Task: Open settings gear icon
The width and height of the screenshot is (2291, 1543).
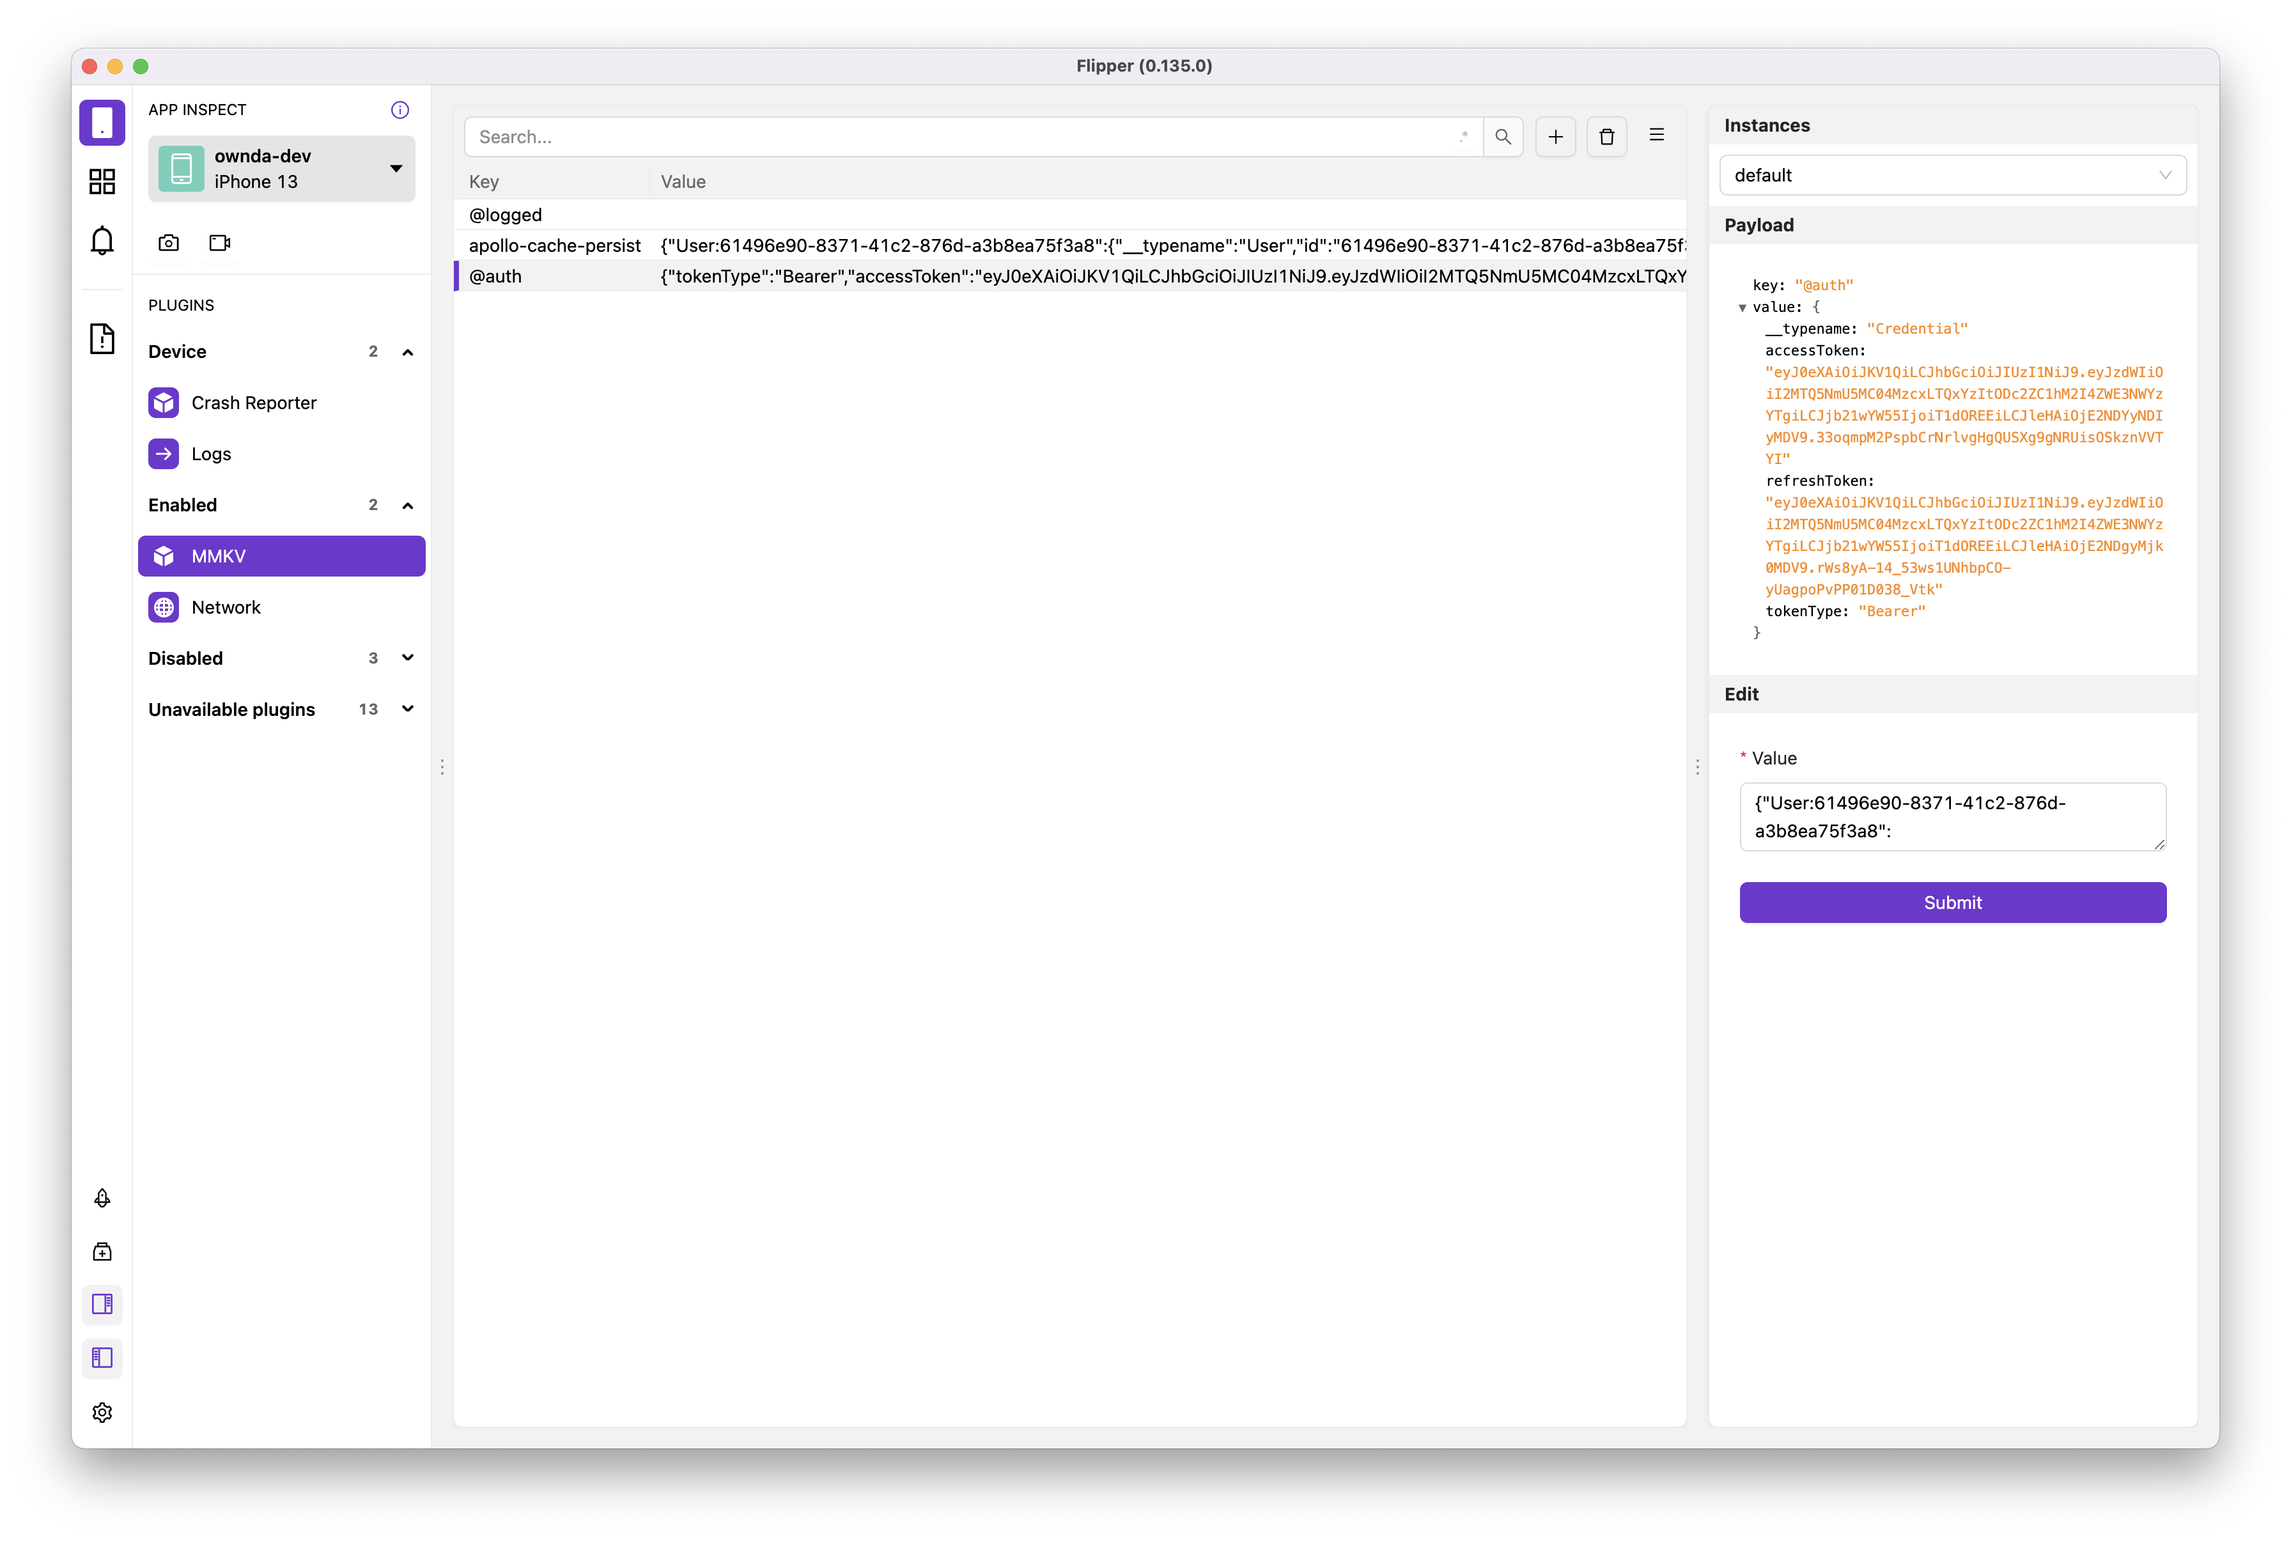Action: 102,1412
